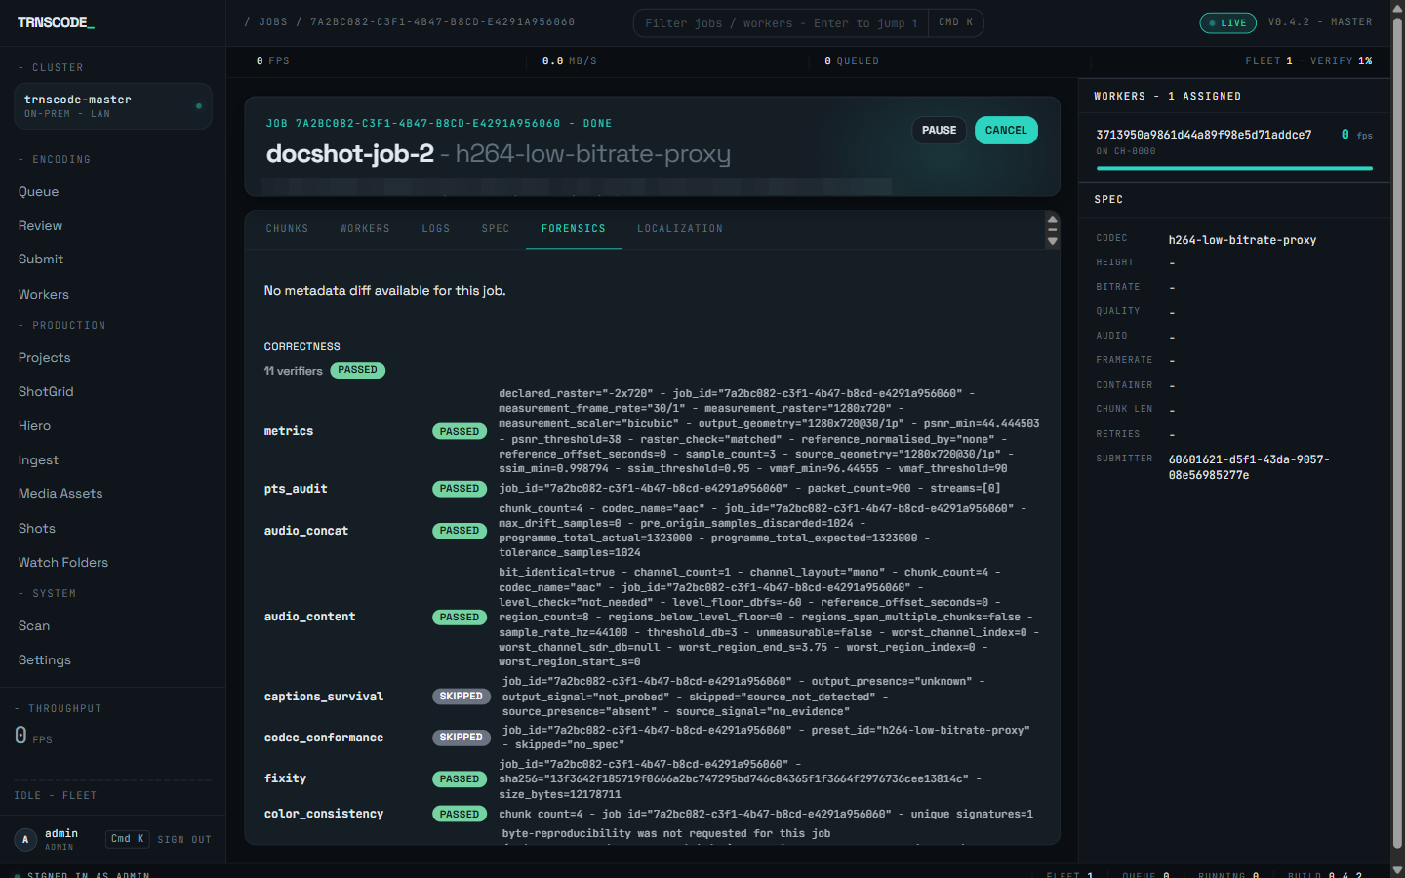
Task: Click the submitter ID value
Action: pos(1249,467)
